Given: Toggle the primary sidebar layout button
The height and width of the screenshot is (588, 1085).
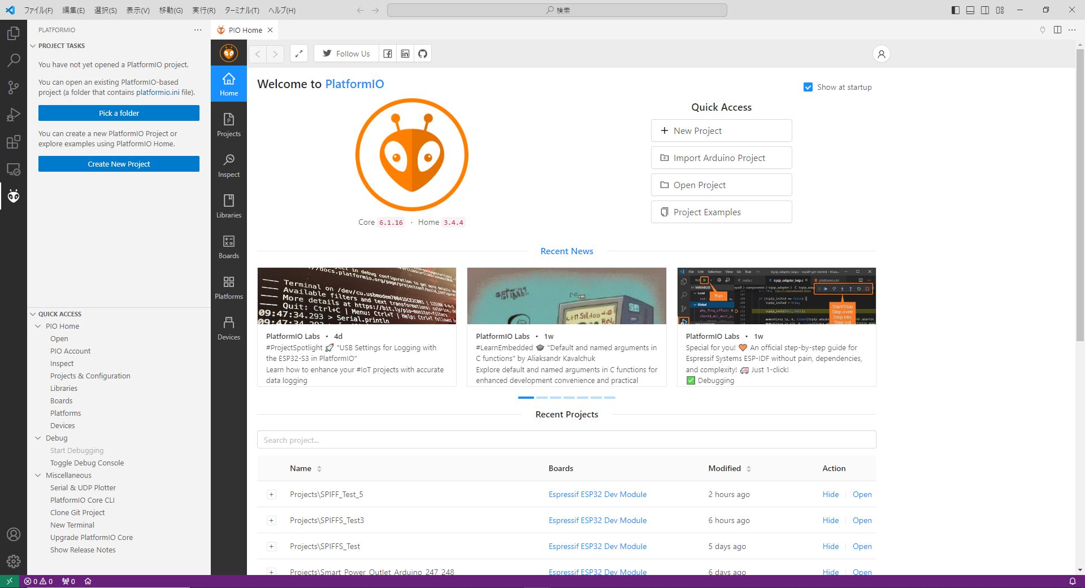Looking at the screenshot, I should point(956,10).
